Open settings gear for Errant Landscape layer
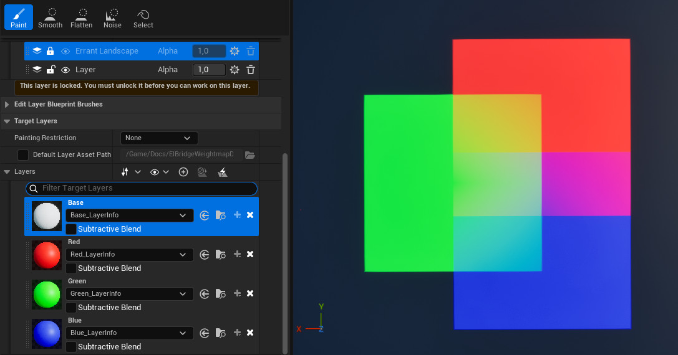Screen dimensions: 678x355 235,51
